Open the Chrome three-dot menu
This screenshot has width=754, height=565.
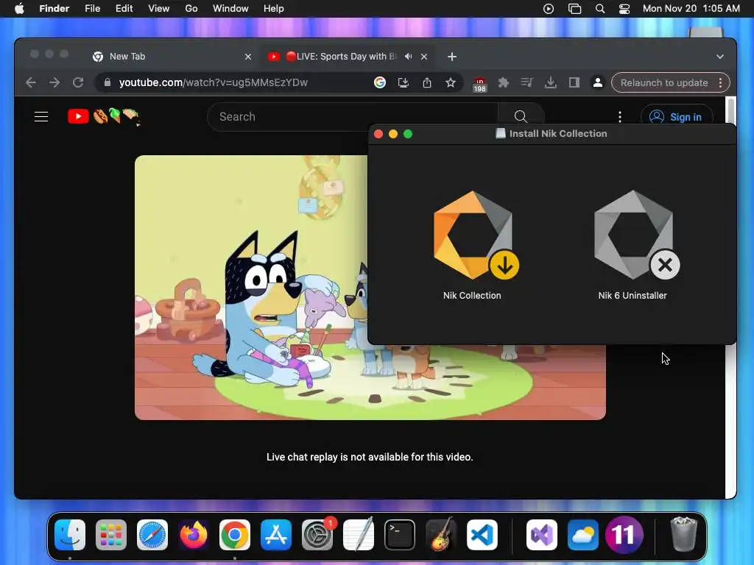pyautogui.click(x=720, y=82)
